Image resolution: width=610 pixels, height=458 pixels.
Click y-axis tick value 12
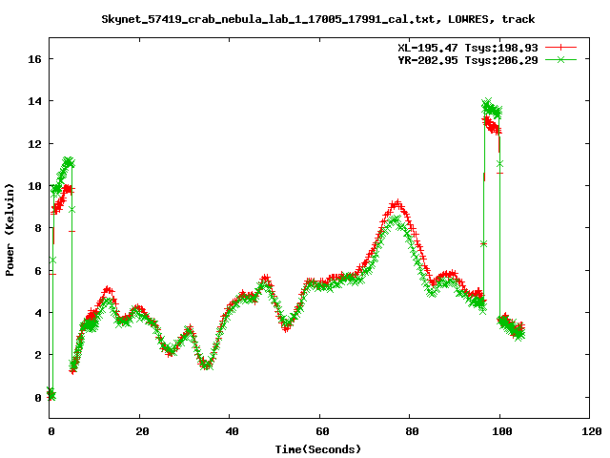[x=34, y=144]
